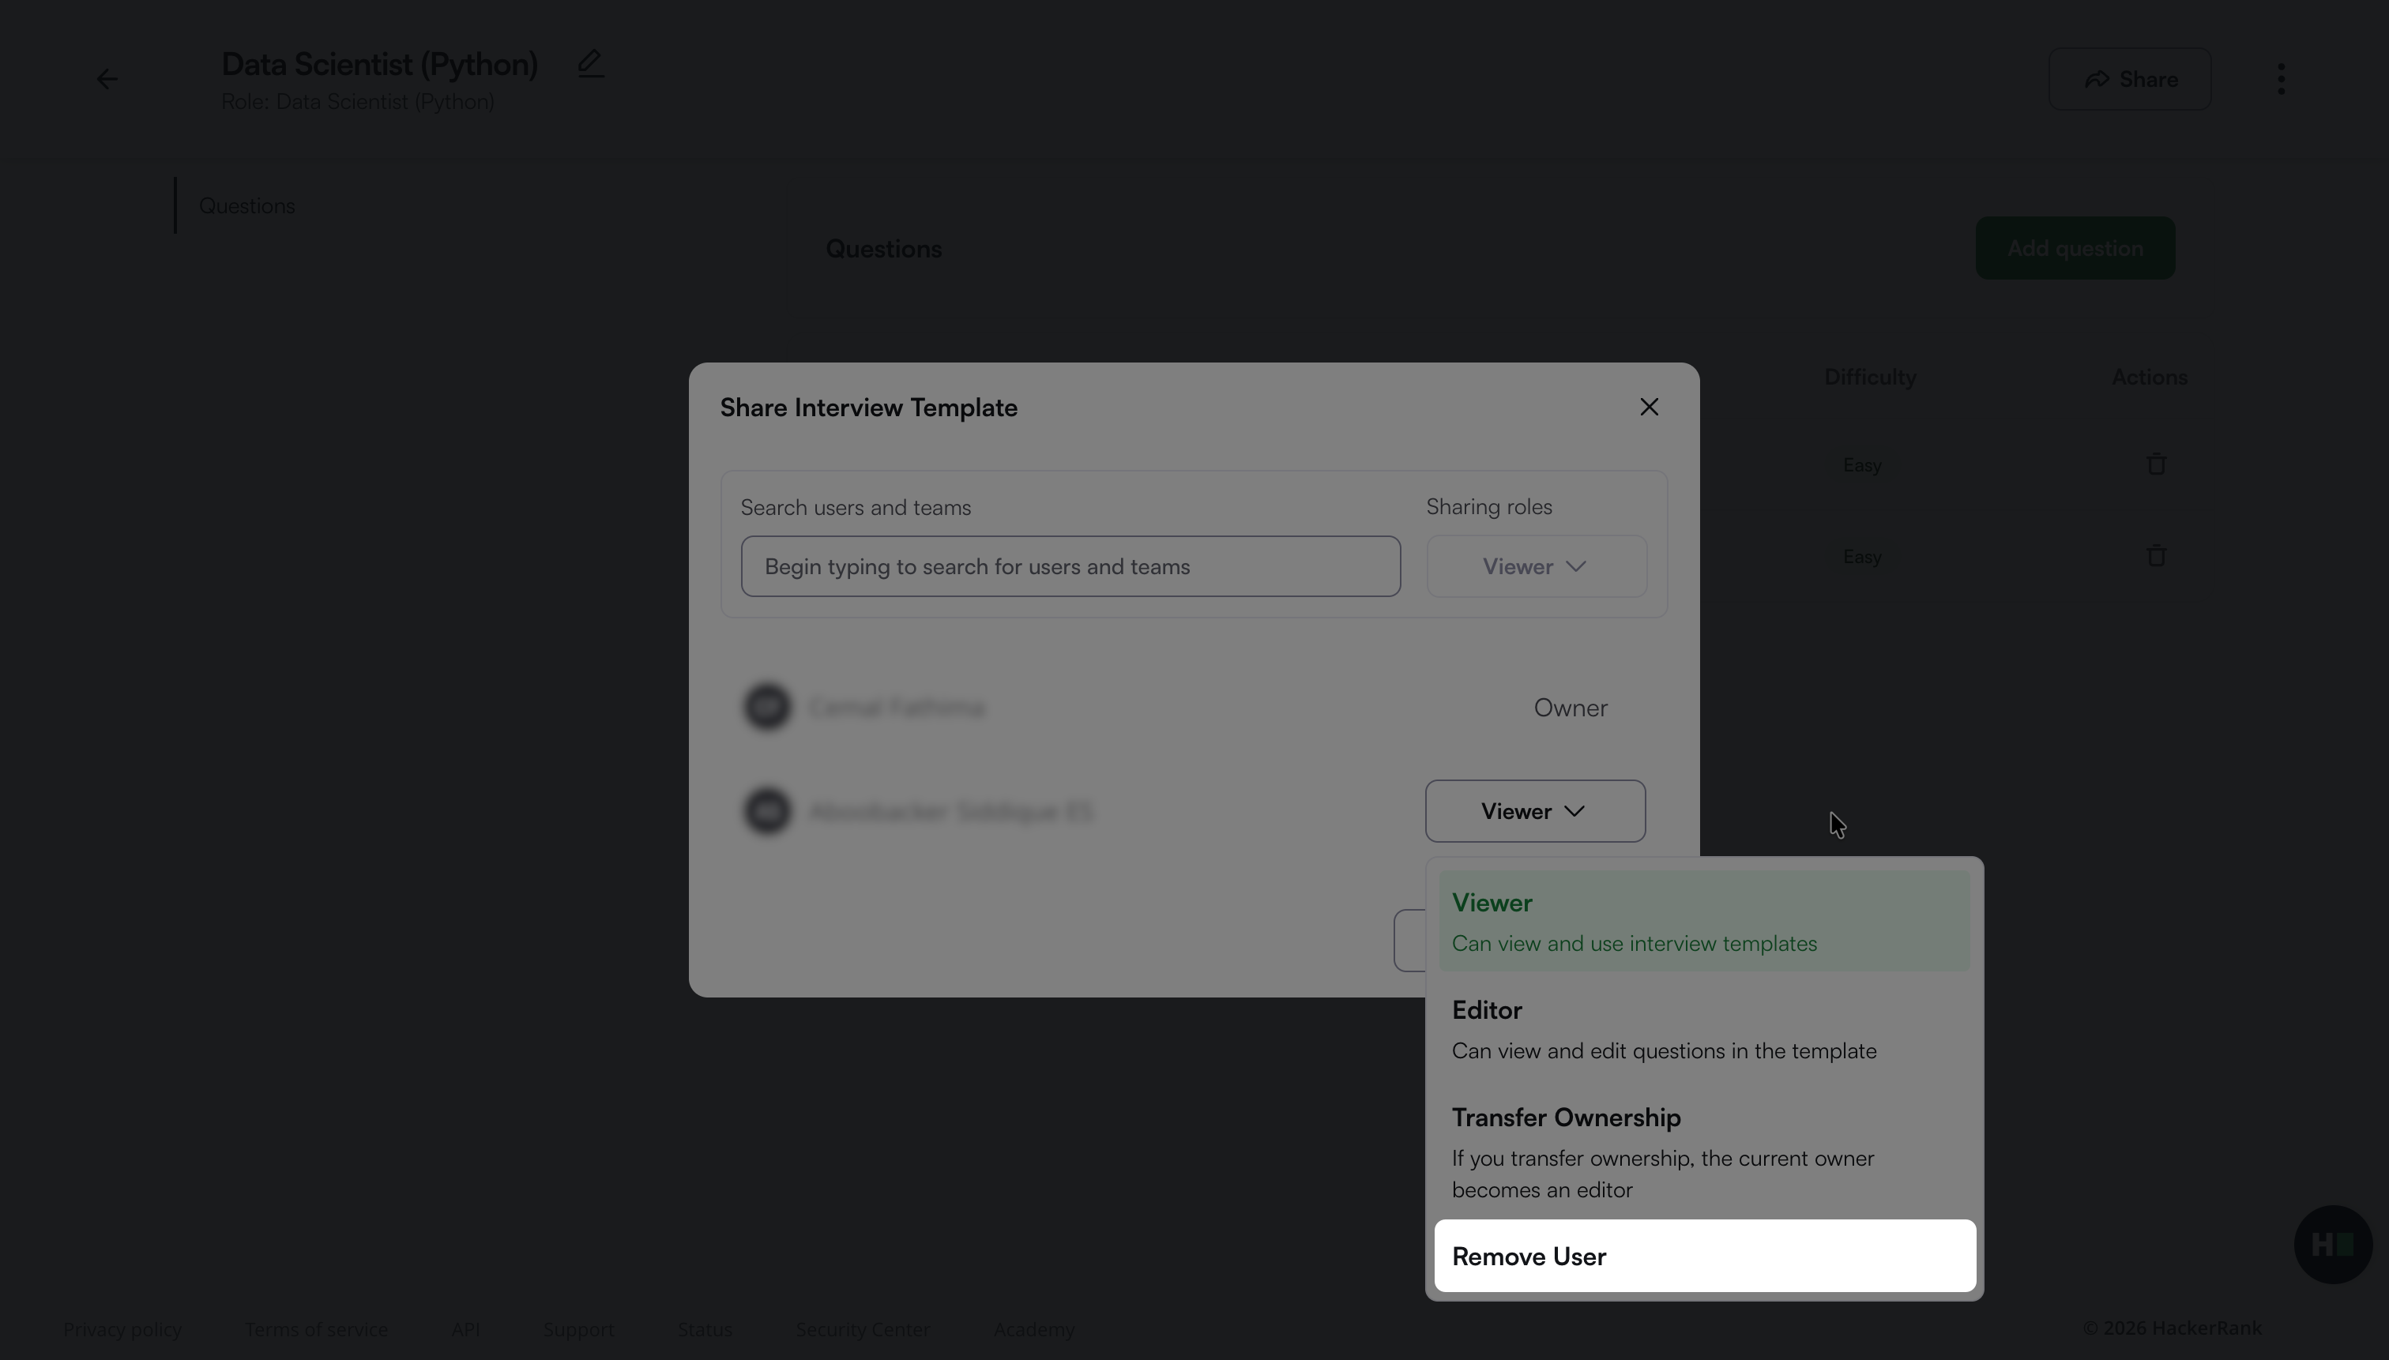This screenshot has height=1360, width=2389.
Task: Click the owner's avatar in share list
Action: (767, 707)
